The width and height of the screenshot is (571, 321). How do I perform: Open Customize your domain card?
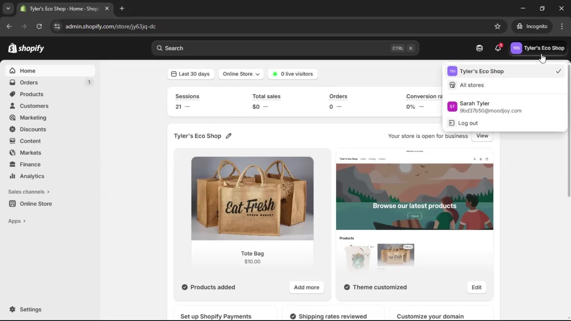(x=442, y=314)
